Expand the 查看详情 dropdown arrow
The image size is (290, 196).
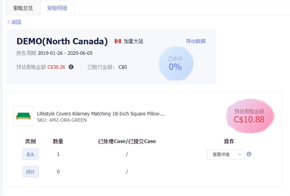[x=239, y=154]
